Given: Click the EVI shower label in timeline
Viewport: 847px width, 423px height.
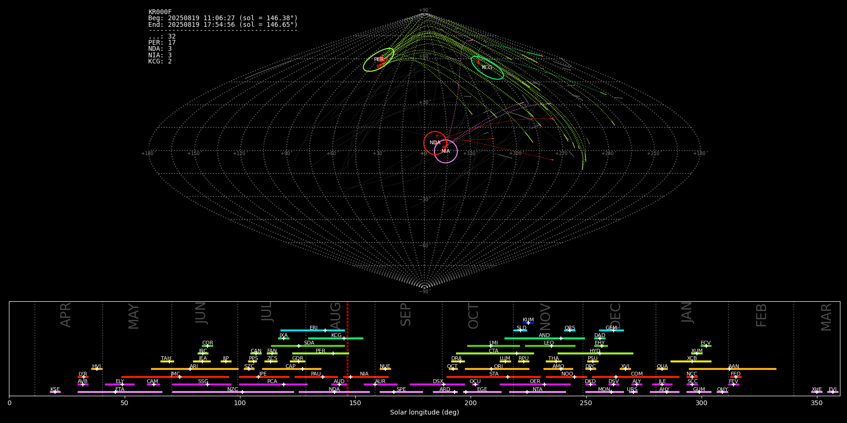Looking at the screenshot, I should tap(832, 390).
